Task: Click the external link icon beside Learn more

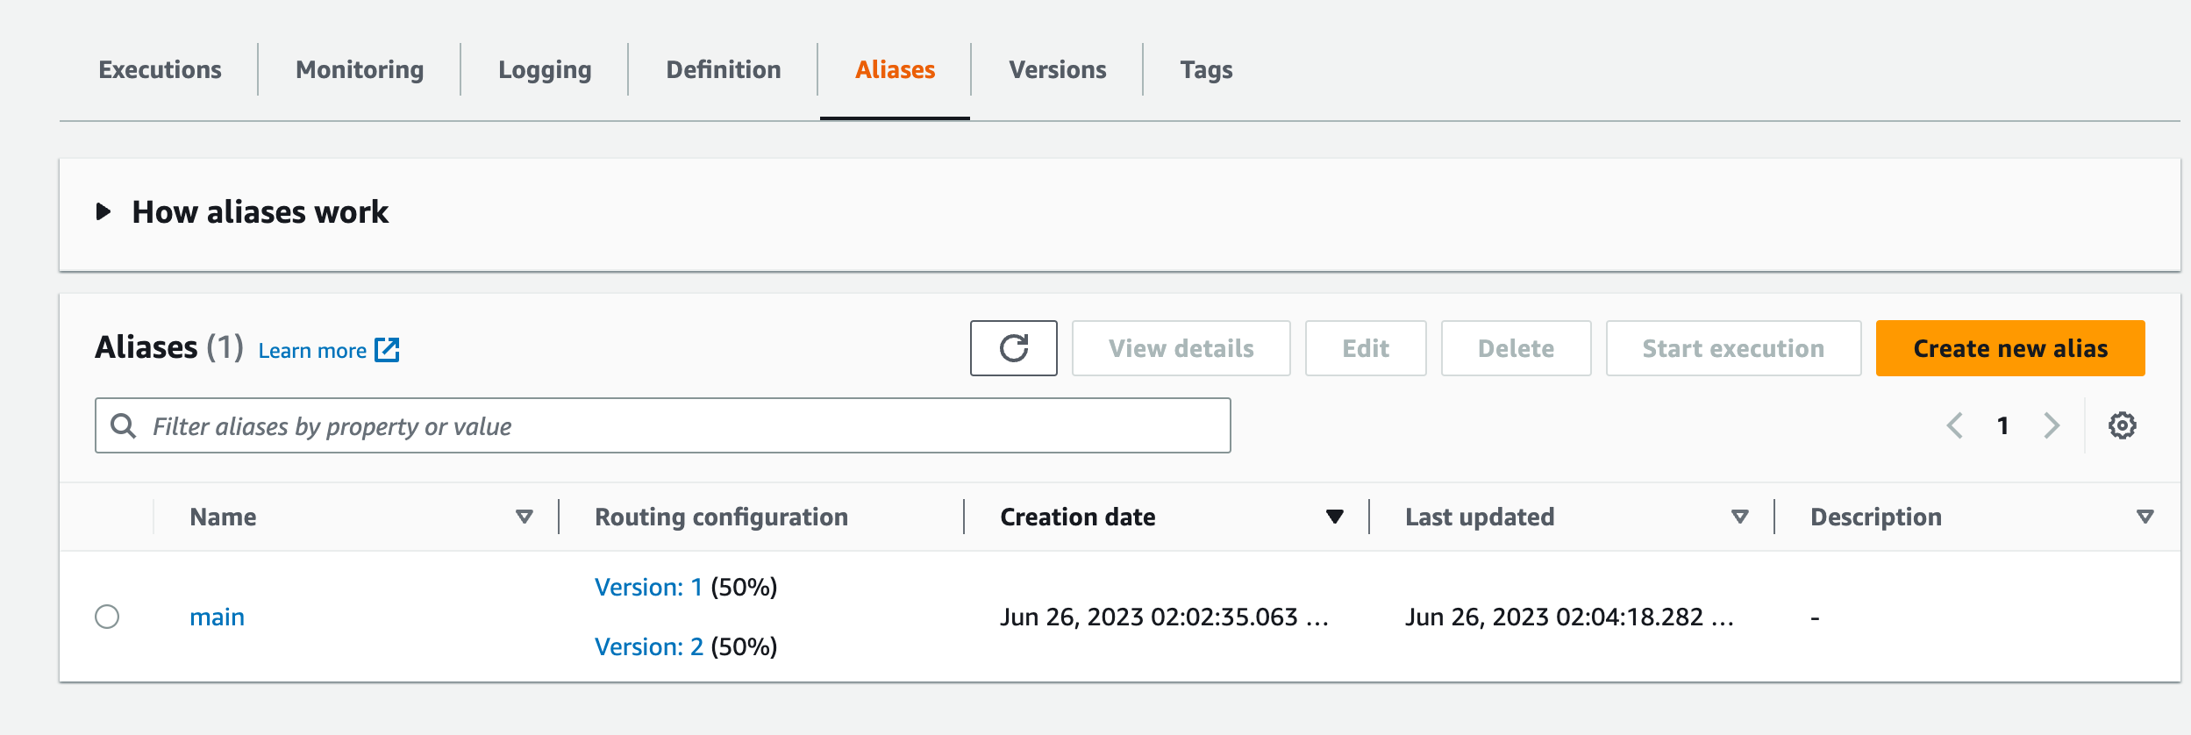Action: (x=387, y=350)
